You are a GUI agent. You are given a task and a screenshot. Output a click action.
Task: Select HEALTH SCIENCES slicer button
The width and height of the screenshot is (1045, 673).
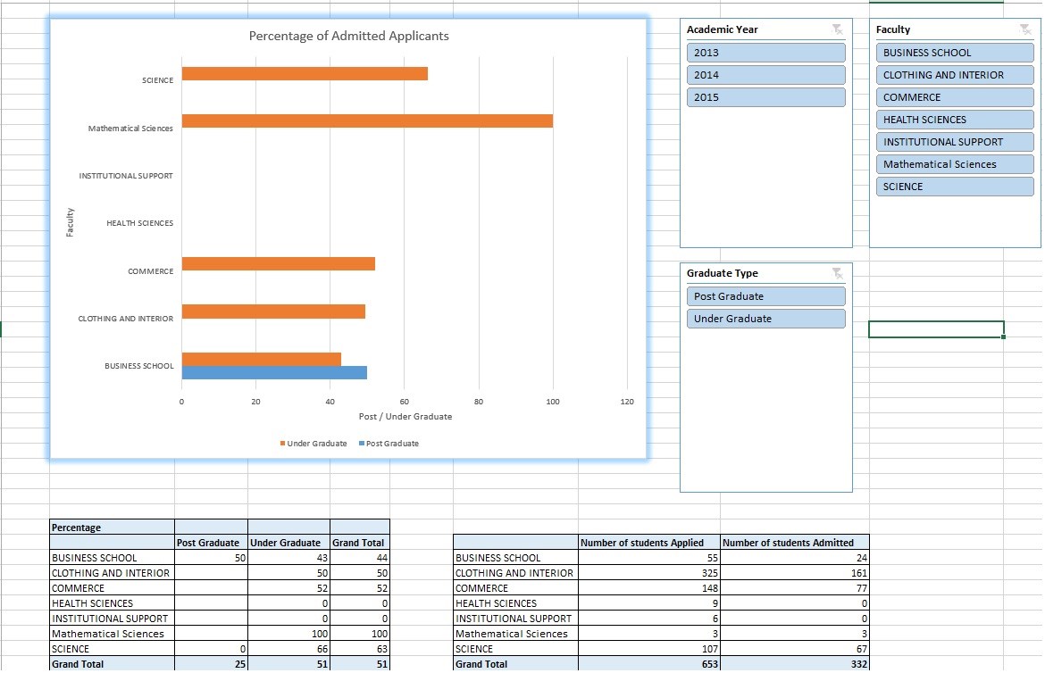coord(954,120)
